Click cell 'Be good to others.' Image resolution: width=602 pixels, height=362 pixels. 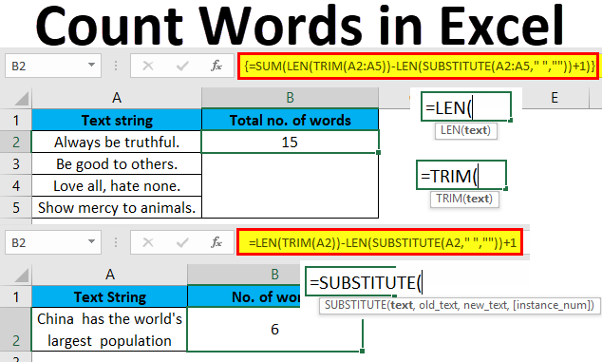[x=117, y=164]
